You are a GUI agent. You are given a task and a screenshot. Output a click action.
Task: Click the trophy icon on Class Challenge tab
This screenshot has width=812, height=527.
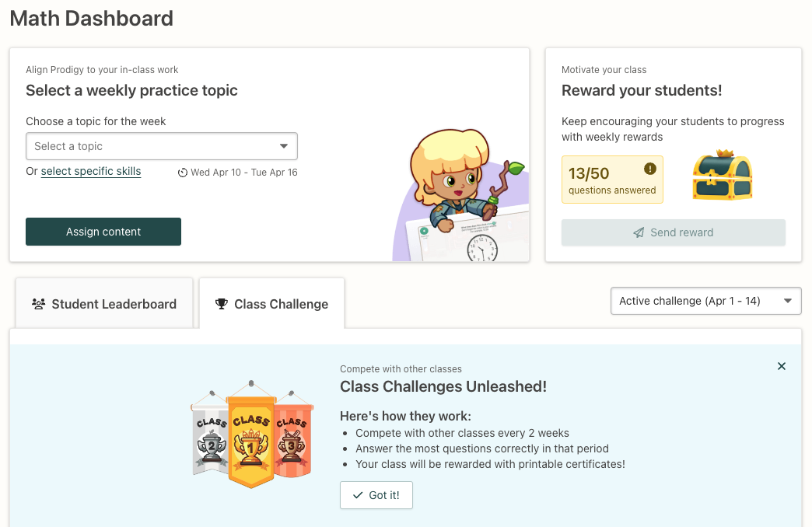(222, 304)
